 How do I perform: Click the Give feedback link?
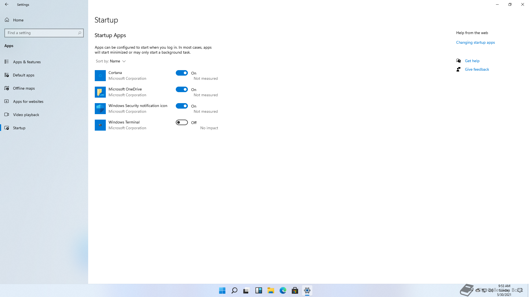click(477, 69)
